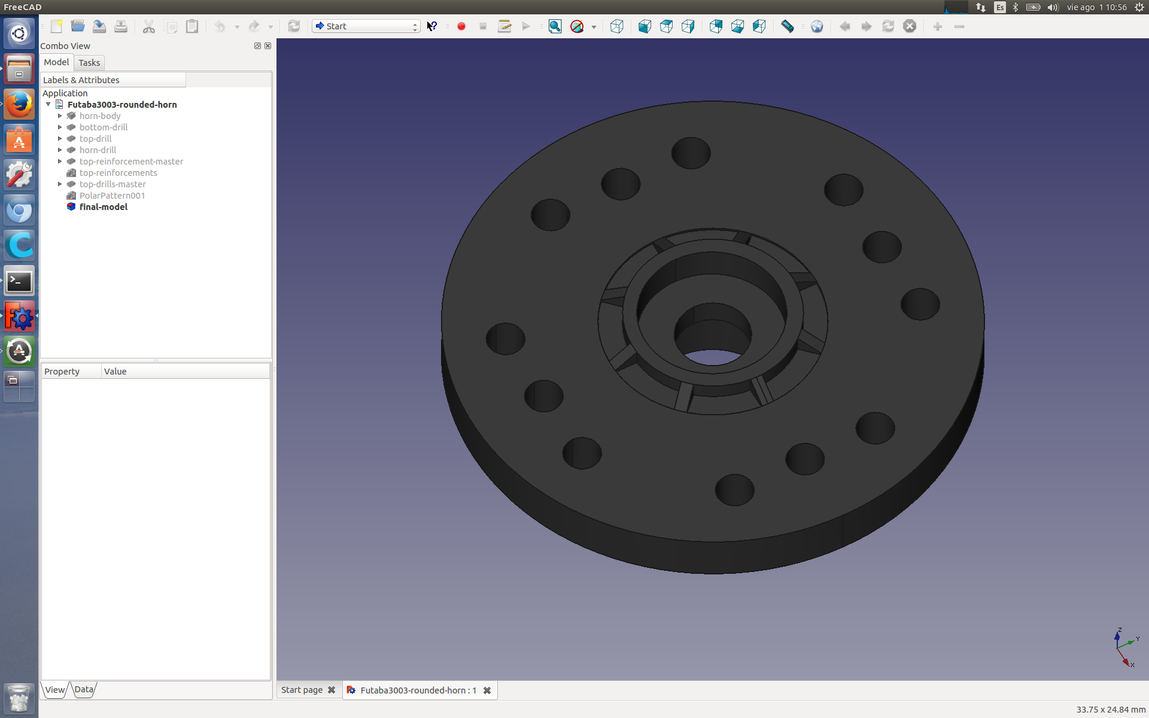Open Firefox from the Ubuntu launcher
The width and height of the screenshot is (1149, 718).
pyautogui.click(x=19, y=105)
